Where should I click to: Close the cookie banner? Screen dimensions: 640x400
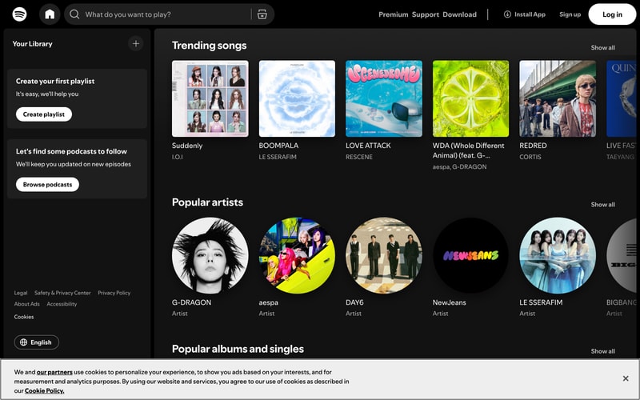626,378
